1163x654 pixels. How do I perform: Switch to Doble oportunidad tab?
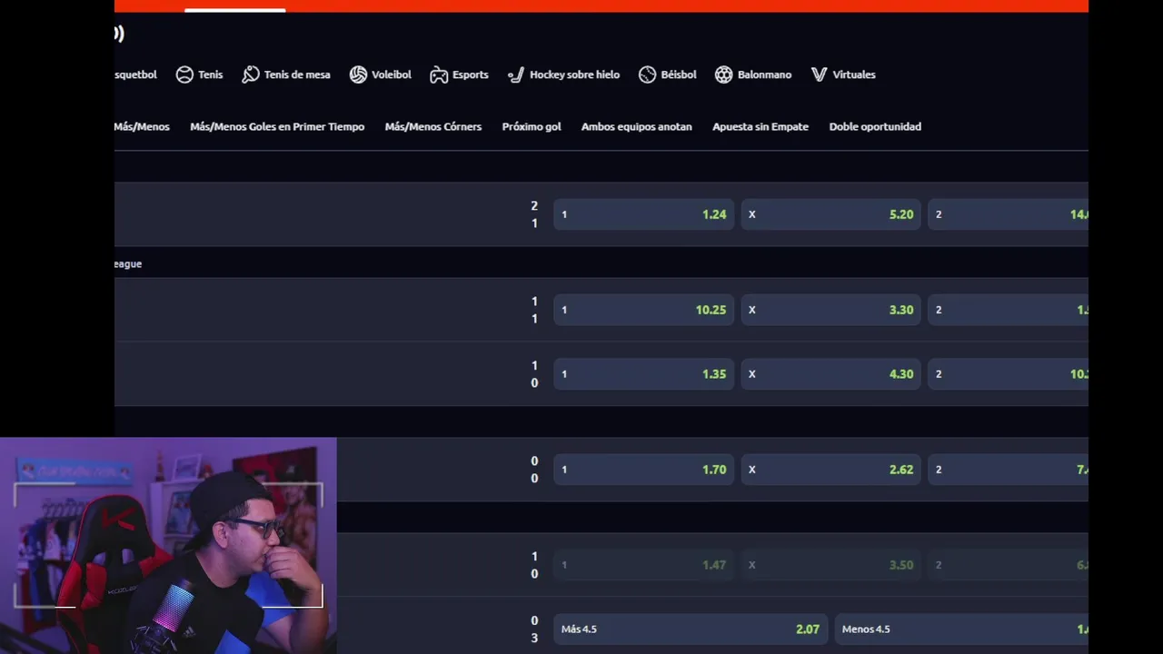[875, 126]
